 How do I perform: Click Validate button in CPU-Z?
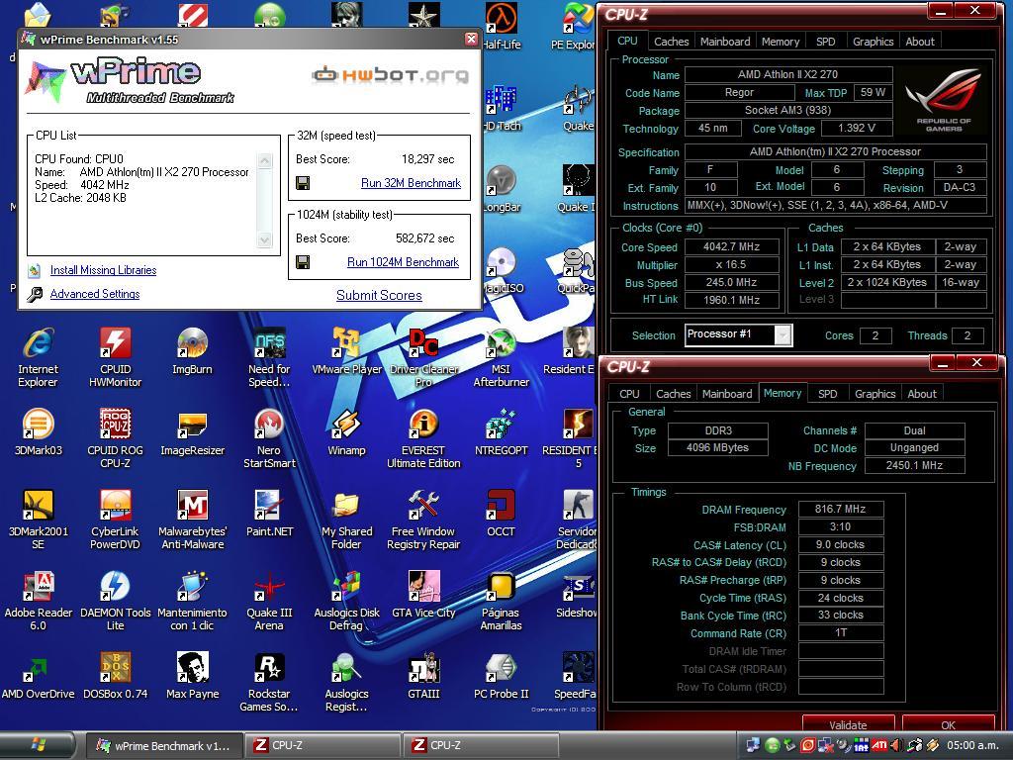pyautogui.click(x=848, y=724)
